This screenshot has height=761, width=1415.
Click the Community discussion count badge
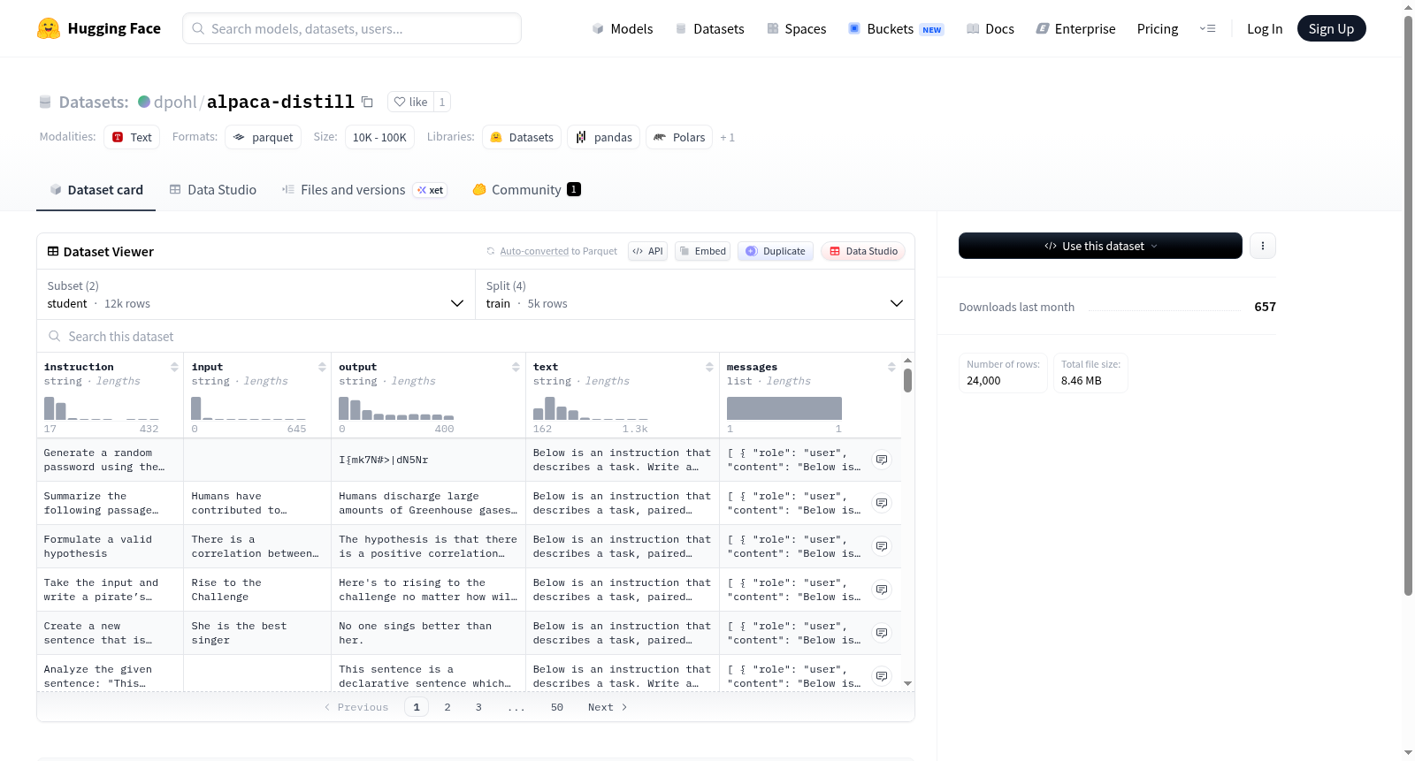click(x=574, y=189)
